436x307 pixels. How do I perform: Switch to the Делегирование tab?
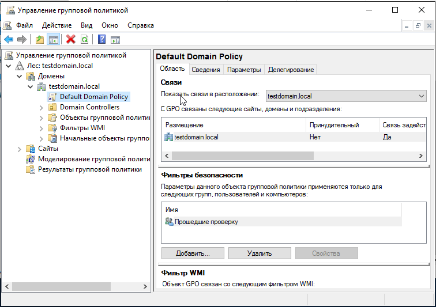point(291,70)
